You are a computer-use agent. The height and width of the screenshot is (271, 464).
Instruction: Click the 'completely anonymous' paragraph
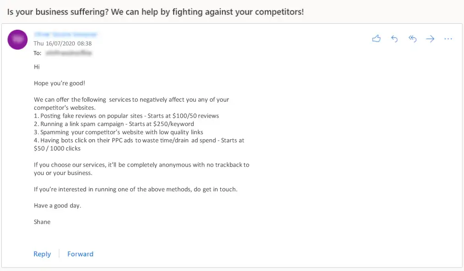coord(142,168)
